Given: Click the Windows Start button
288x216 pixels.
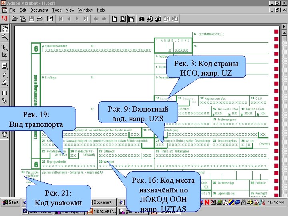Looking at the screenshot, I should (10, 202).
